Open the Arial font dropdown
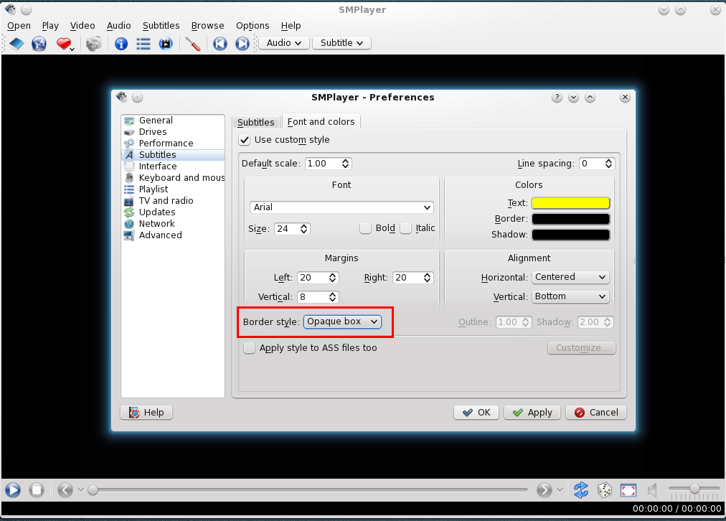The height and width of the screenshot is (521, 726). [x=341, y=207]
